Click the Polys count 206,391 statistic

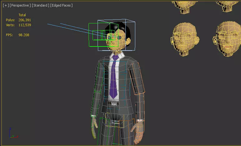click(25, 20)
